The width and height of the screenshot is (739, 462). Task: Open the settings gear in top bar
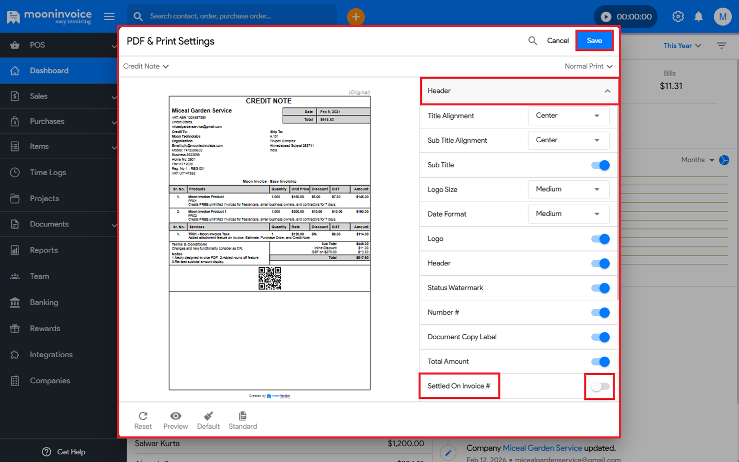click(678, 16)
